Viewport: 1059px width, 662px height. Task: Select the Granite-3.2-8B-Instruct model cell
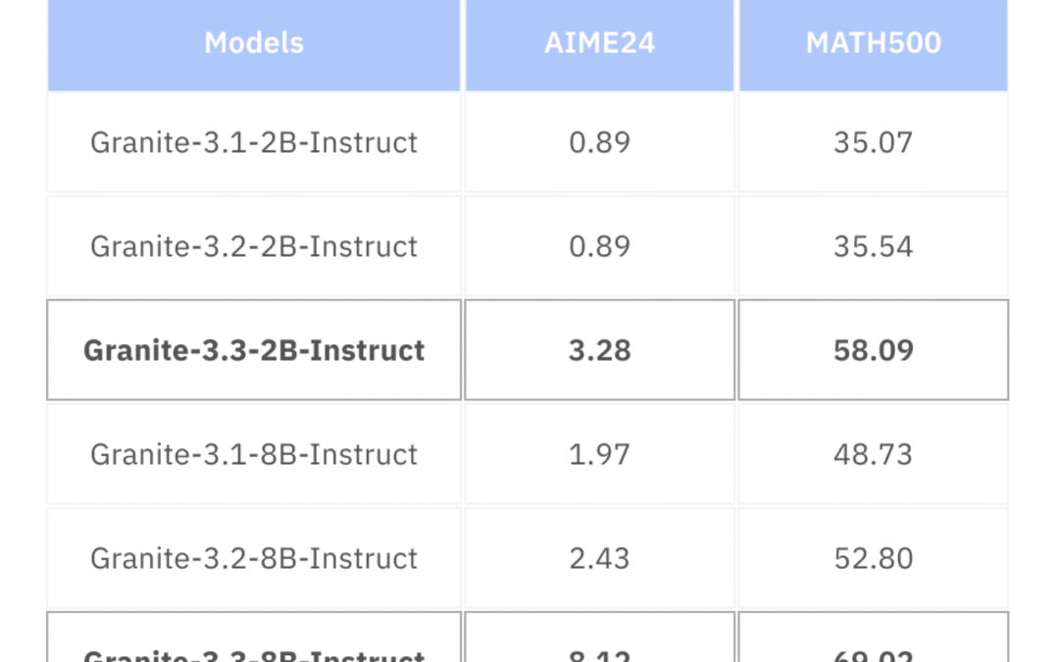[x=254, y=559]
